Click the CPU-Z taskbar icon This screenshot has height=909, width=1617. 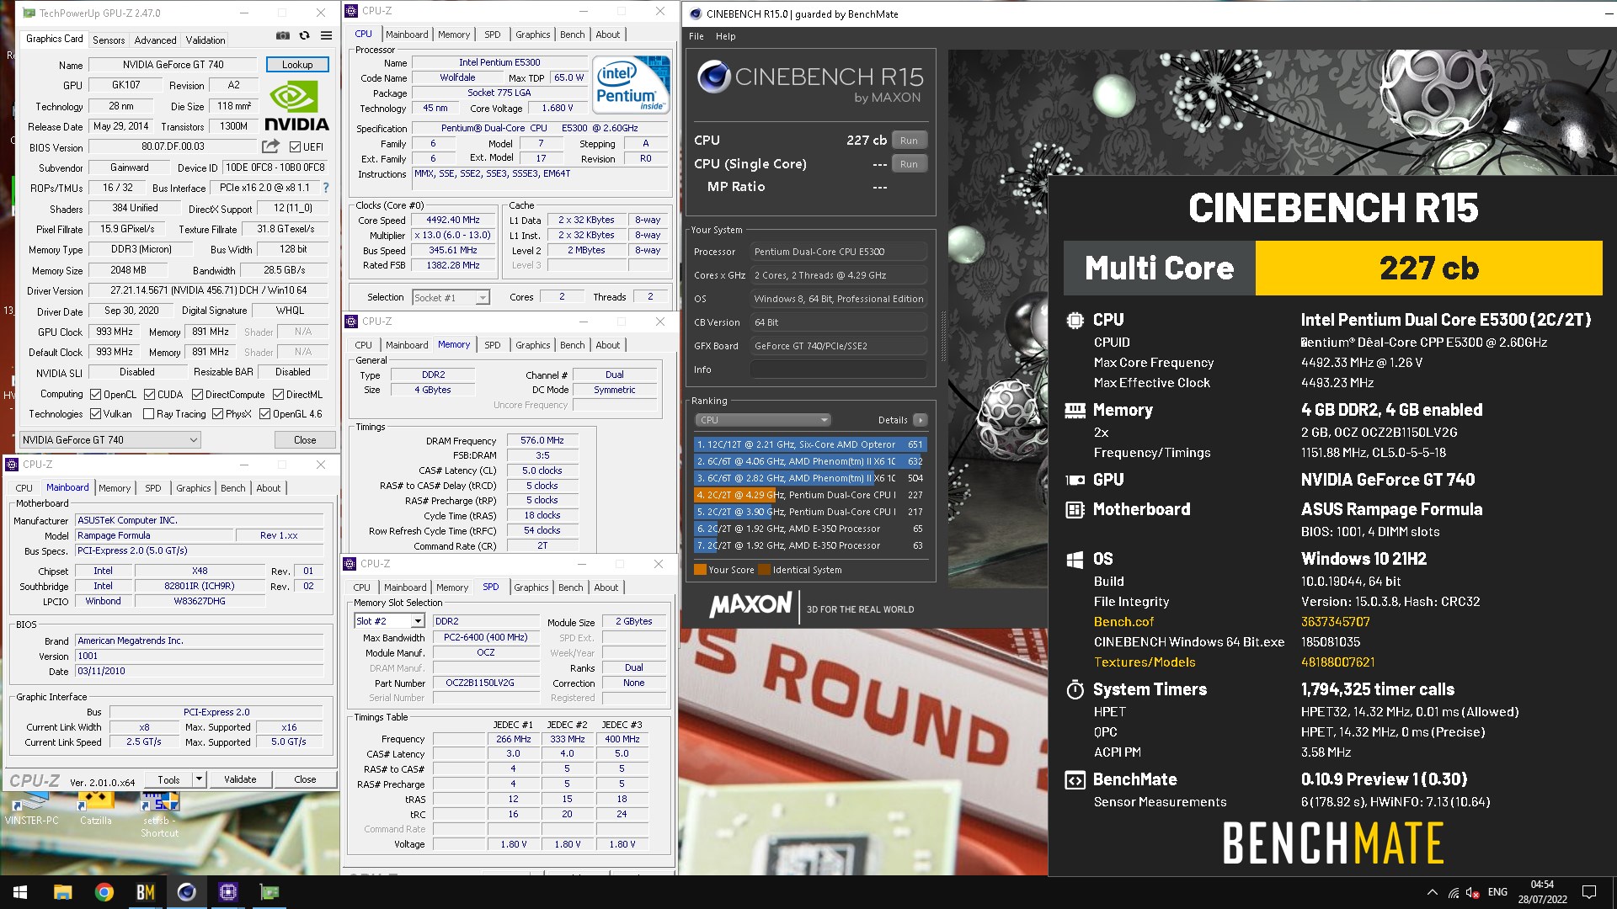(x=227, y=892)
